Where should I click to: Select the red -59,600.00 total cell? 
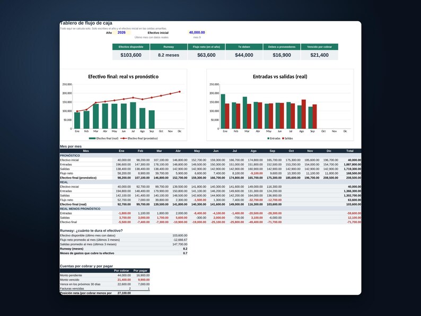click(350, 213)
